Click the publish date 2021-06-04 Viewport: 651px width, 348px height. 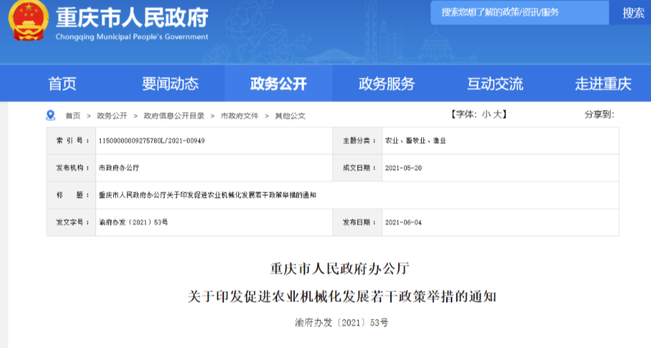coord(403,222)
